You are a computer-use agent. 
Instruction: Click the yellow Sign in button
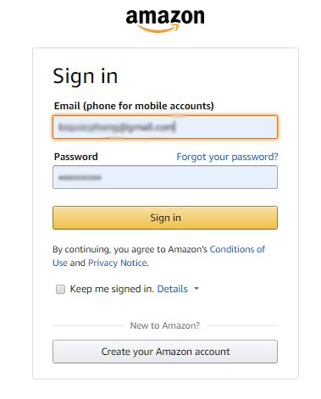tap(165, 218)
